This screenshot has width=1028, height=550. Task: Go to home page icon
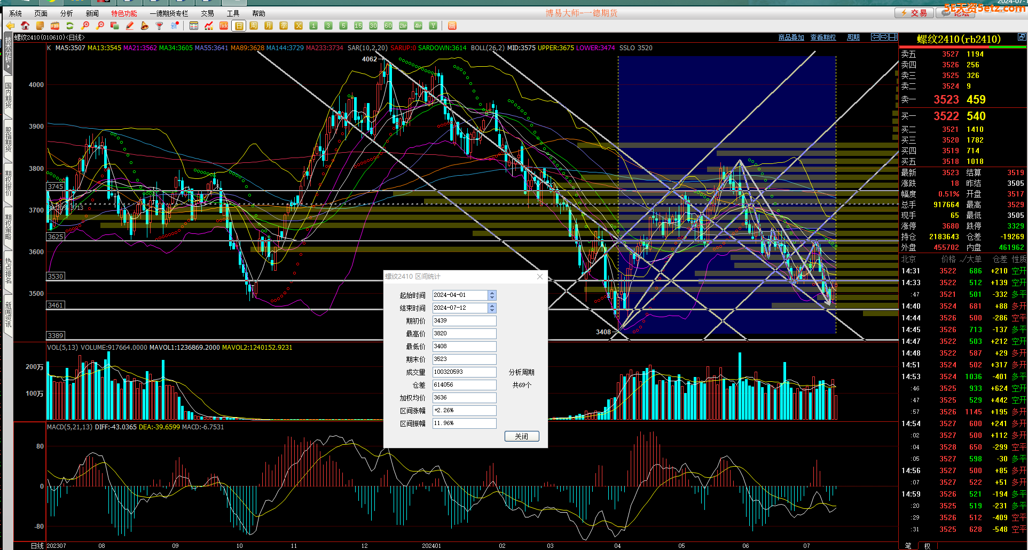(25, 26)
